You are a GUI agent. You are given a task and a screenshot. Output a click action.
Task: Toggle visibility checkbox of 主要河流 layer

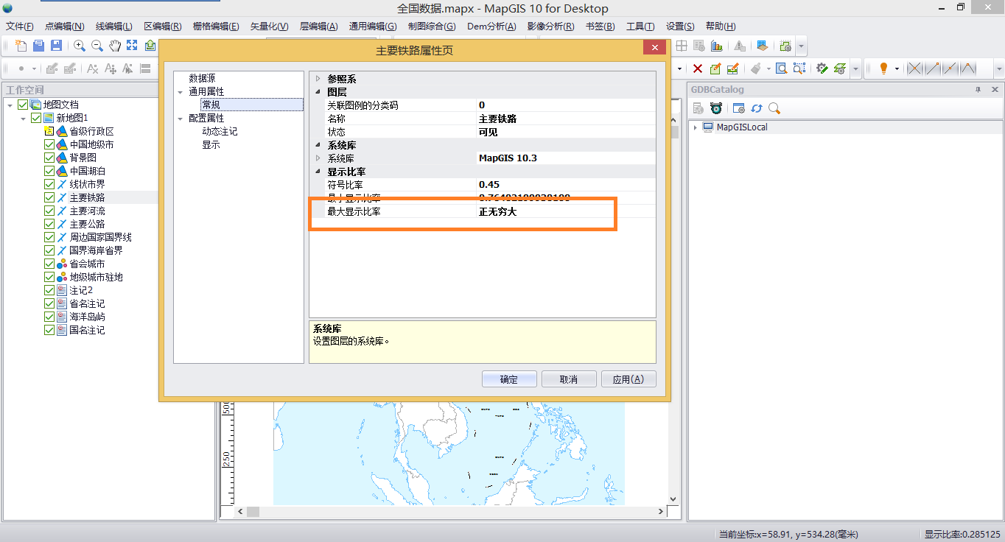pyautogui.click(x=48, y=210)
